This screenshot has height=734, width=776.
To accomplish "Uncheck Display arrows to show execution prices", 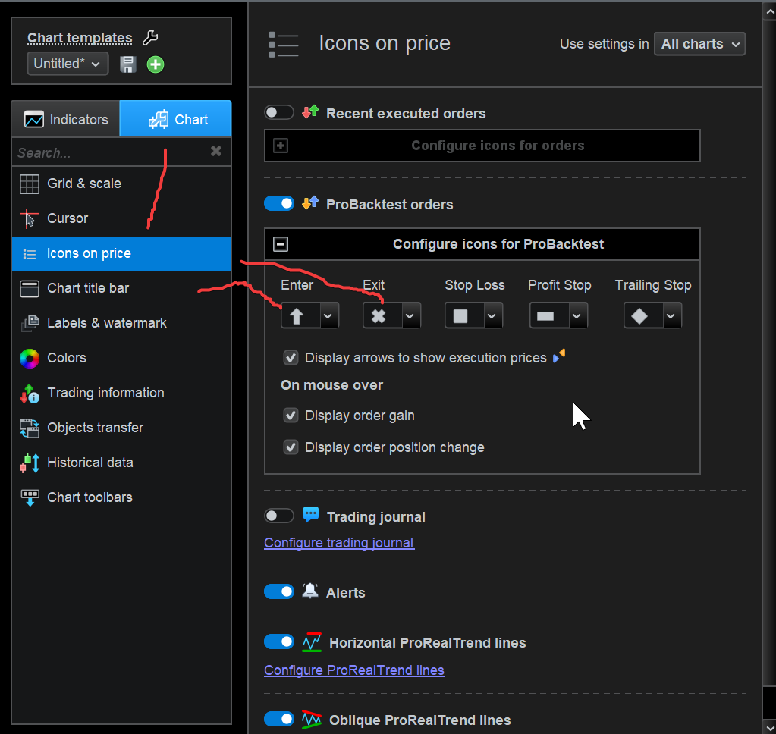I will 291,358.
